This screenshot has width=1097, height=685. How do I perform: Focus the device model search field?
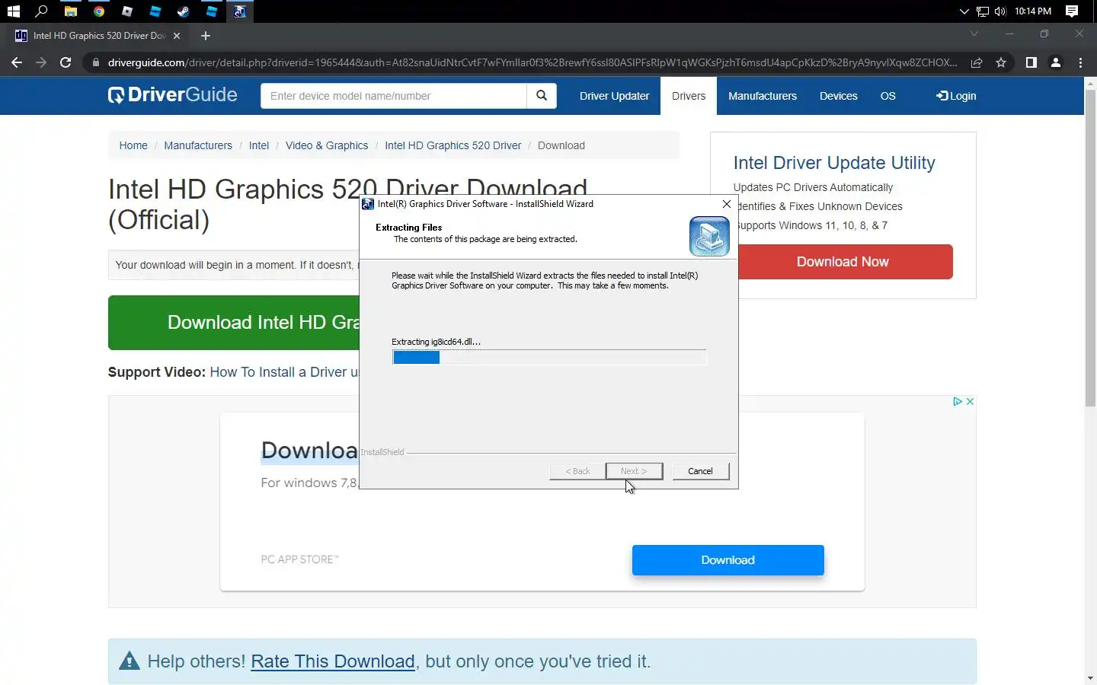tap(393, 96)
